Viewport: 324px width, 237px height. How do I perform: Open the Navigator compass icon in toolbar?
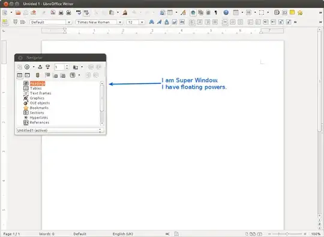point(193,13)
